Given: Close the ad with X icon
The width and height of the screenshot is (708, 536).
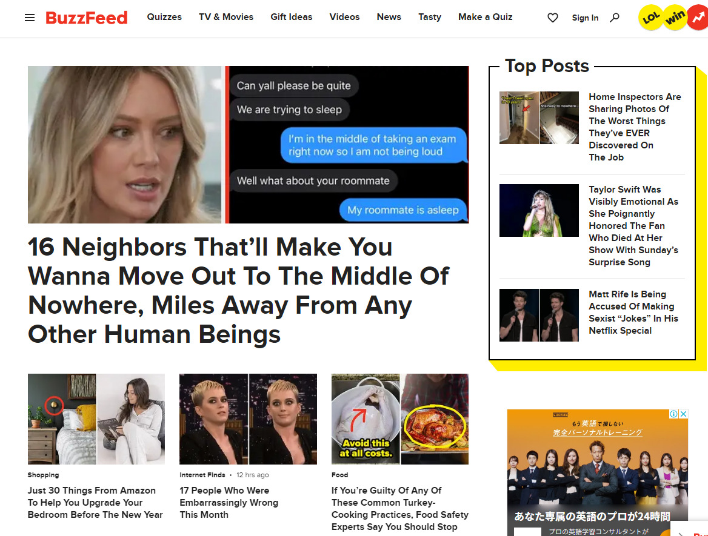Looking at the screenshot, I should point(684,414).
